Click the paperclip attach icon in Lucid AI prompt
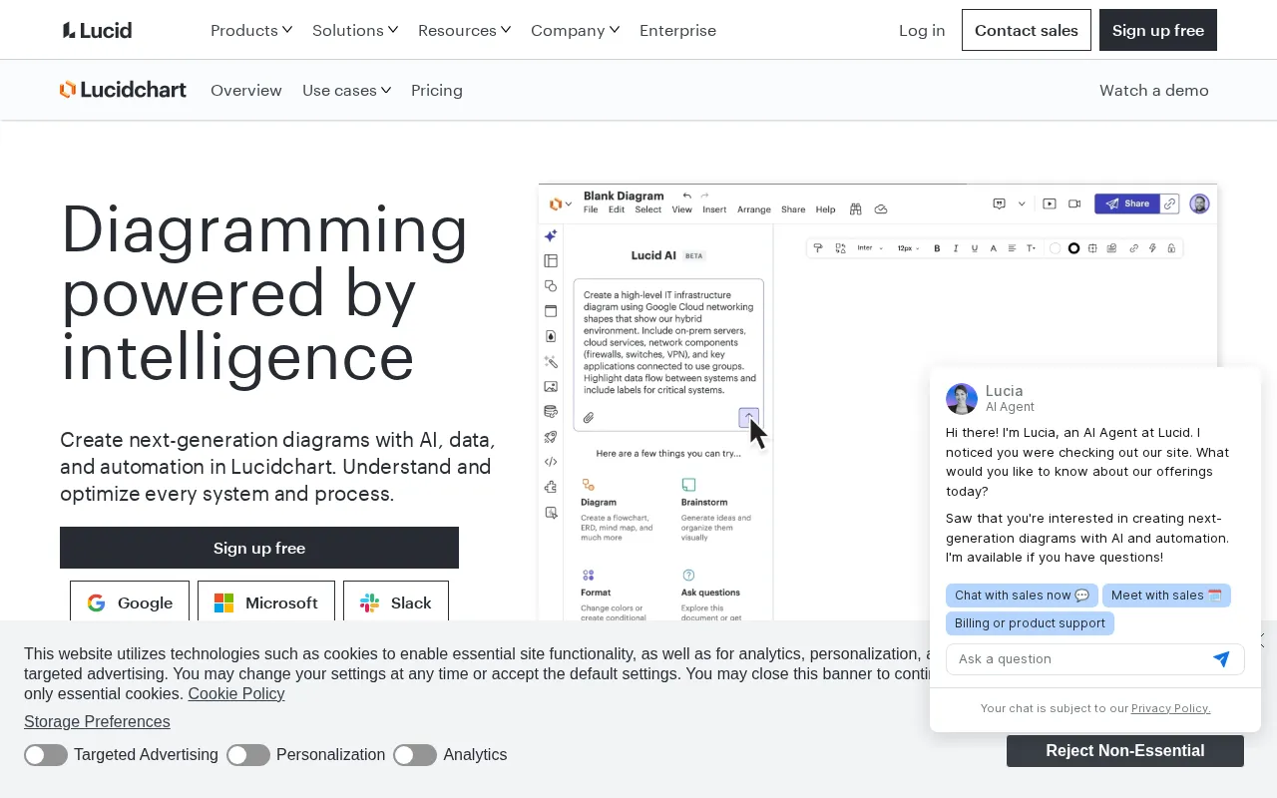 (589, 418)
